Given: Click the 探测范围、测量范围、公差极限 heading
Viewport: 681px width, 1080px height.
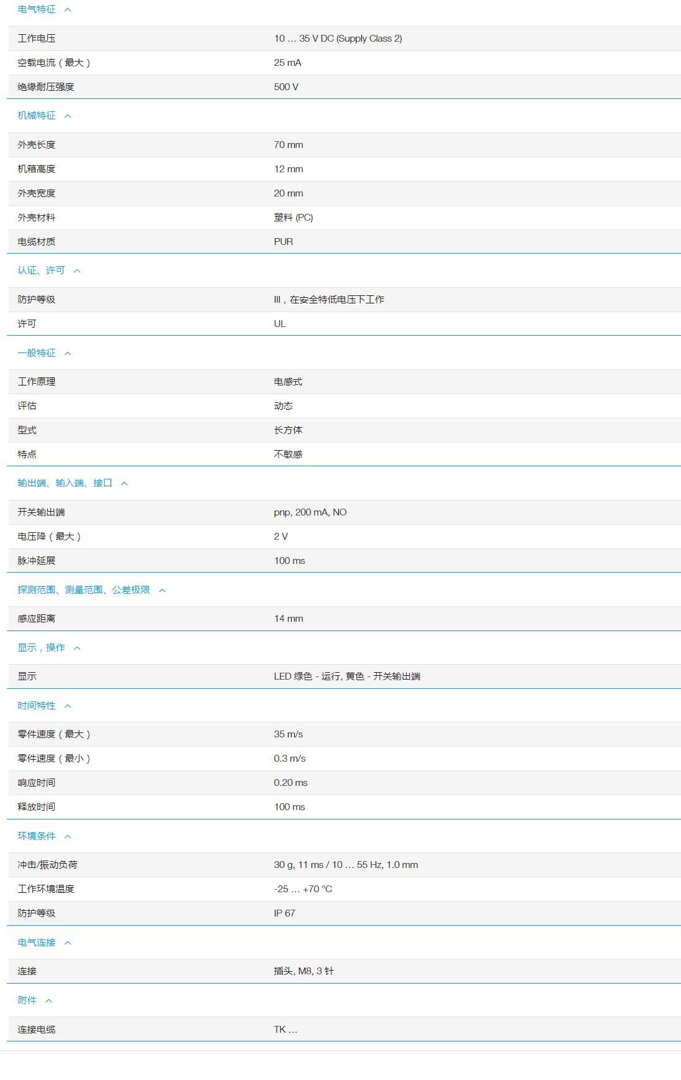Looking at the screenshot, I should pos(84,590).
